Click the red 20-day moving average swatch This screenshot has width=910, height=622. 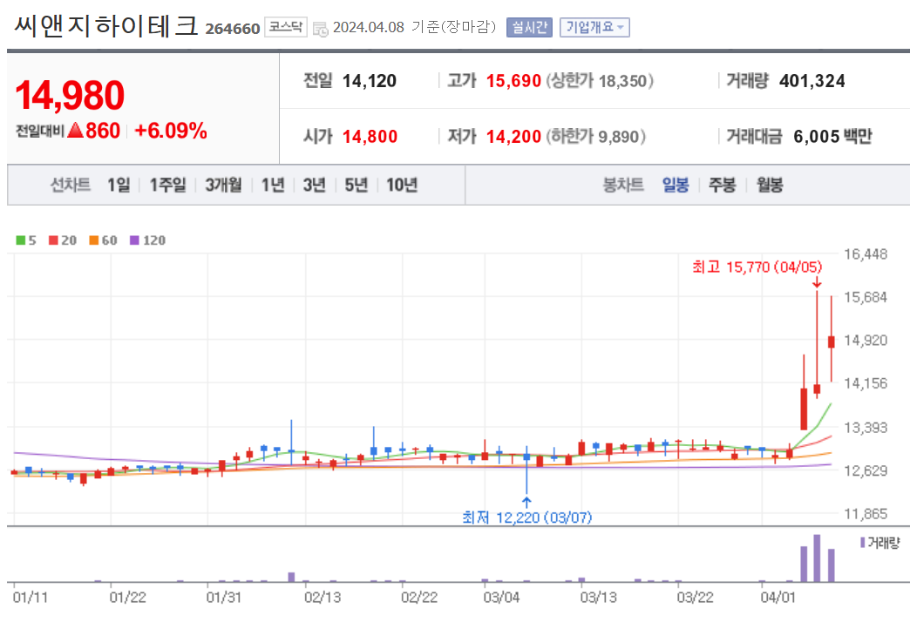point(53,240)
